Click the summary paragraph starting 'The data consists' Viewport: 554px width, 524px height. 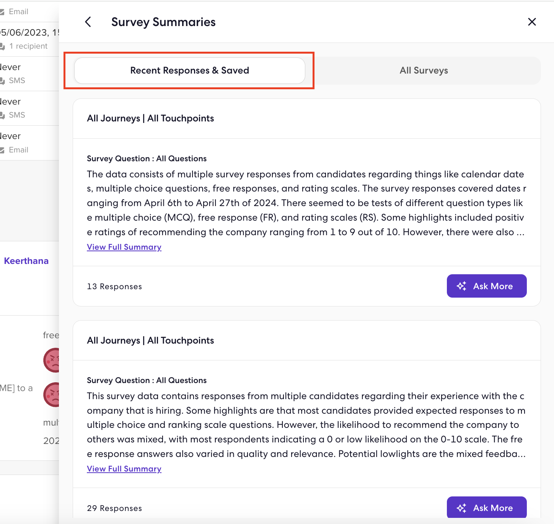(306, 203)
